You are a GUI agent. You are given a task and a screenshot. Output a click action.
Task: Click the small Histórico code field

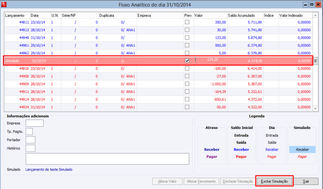coord(31,148)
